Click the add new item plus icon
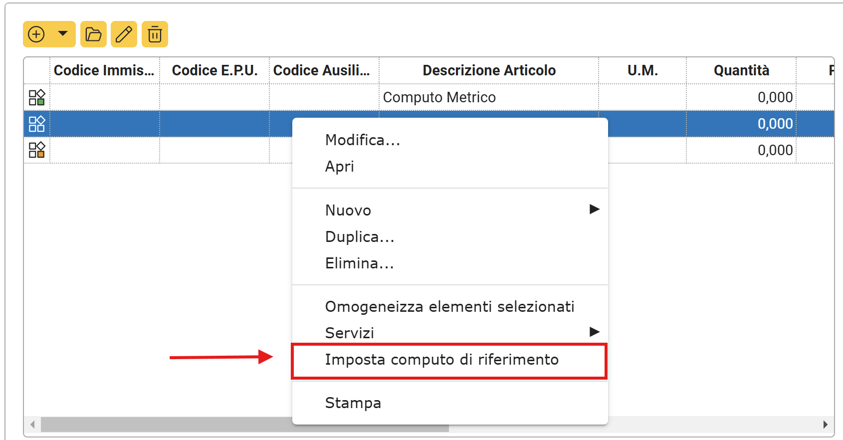Viewport: 843px width, 440px height. [36, 34]
